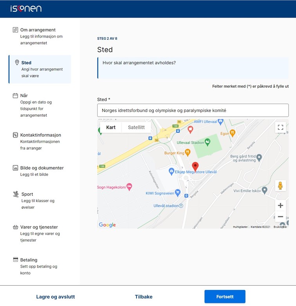Click the KIWI Sognsveien cart marker
The height and width of the screenshot is (306, 296).
(177, 193)
